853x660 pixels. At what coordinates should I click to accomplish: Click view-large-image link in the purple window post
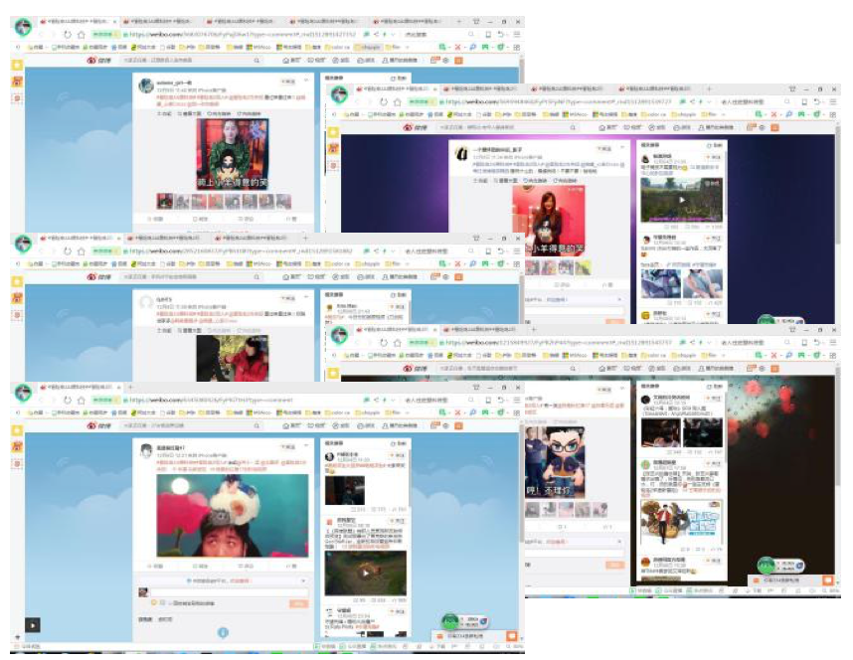point(507,180)
